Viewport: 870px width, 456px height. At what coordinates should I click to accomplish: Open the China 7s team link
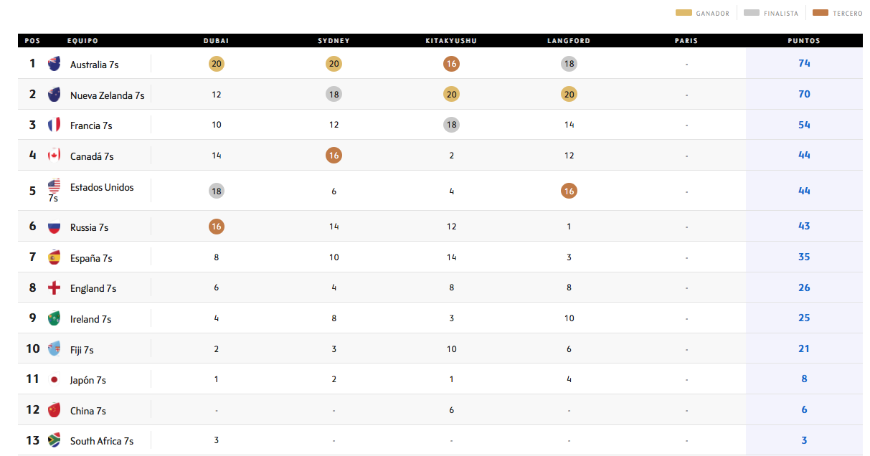[88, 411]
